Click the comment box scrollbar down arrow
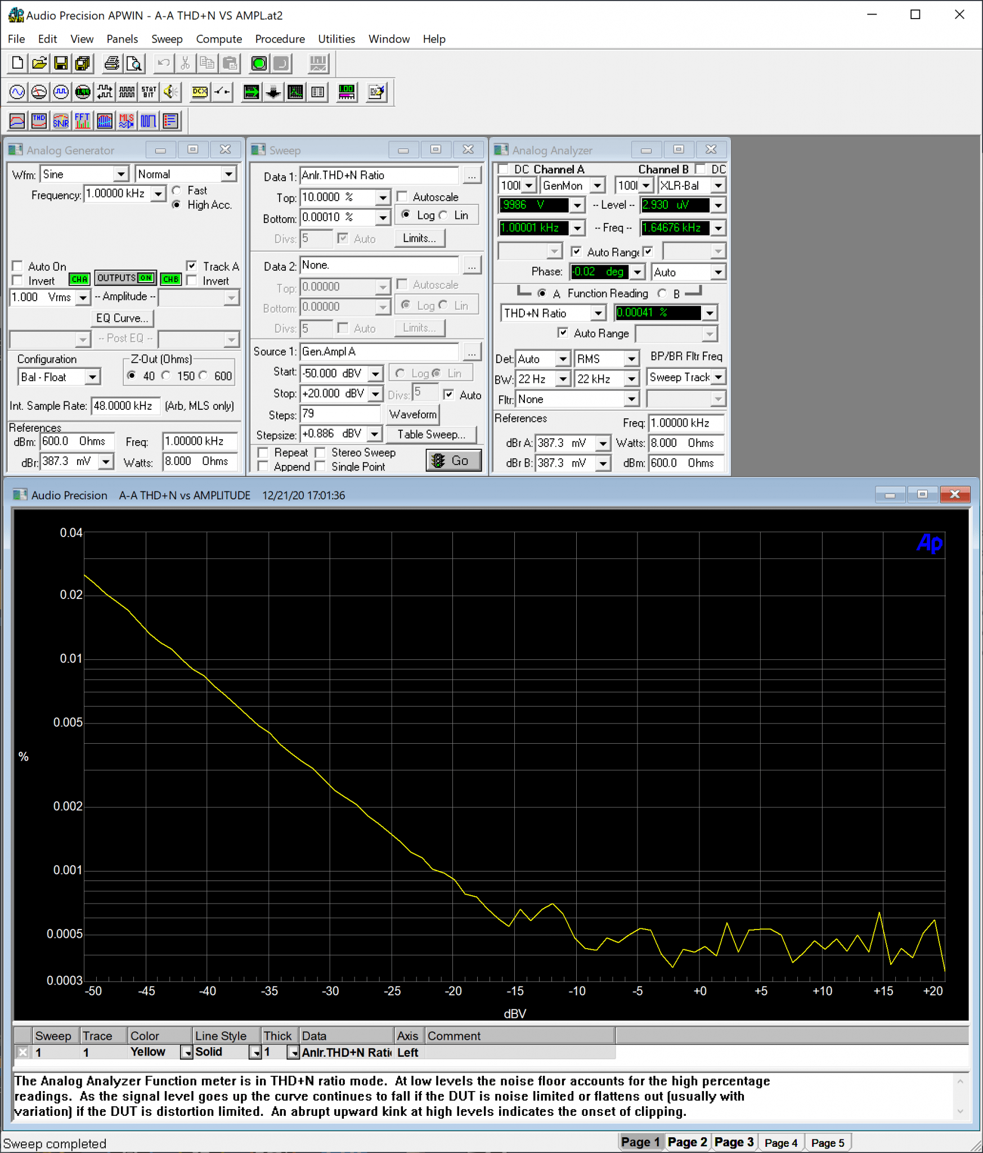The width and height of the screenshot is (983, 1153). (960, 1111)
